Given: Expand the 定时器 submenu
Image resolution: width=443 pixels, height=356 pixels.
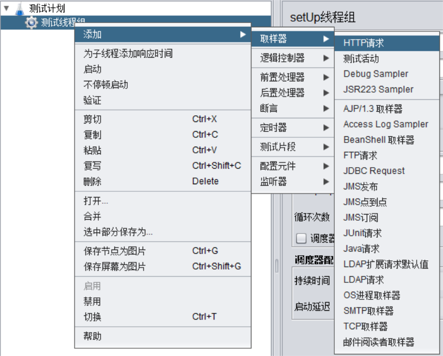Looking at the screenshot, I should [293, 128].
